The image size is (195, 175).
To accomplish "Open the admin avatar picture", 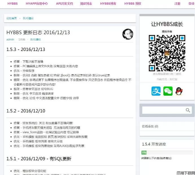I will coord(128,34).
